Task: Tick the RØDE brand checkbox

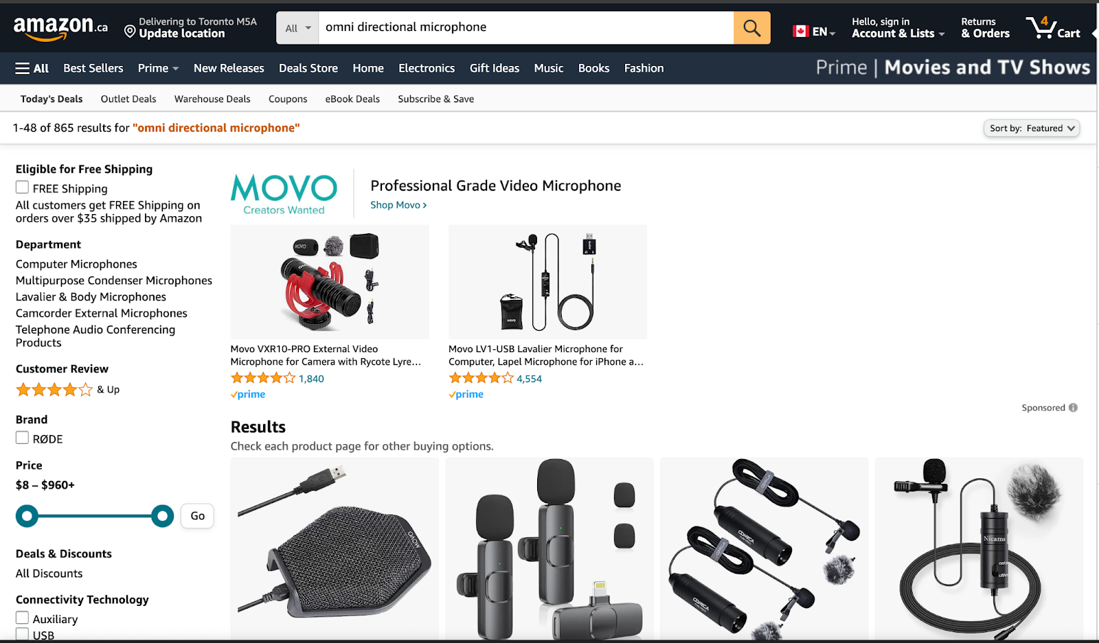Action: click(x=22, y=438)
